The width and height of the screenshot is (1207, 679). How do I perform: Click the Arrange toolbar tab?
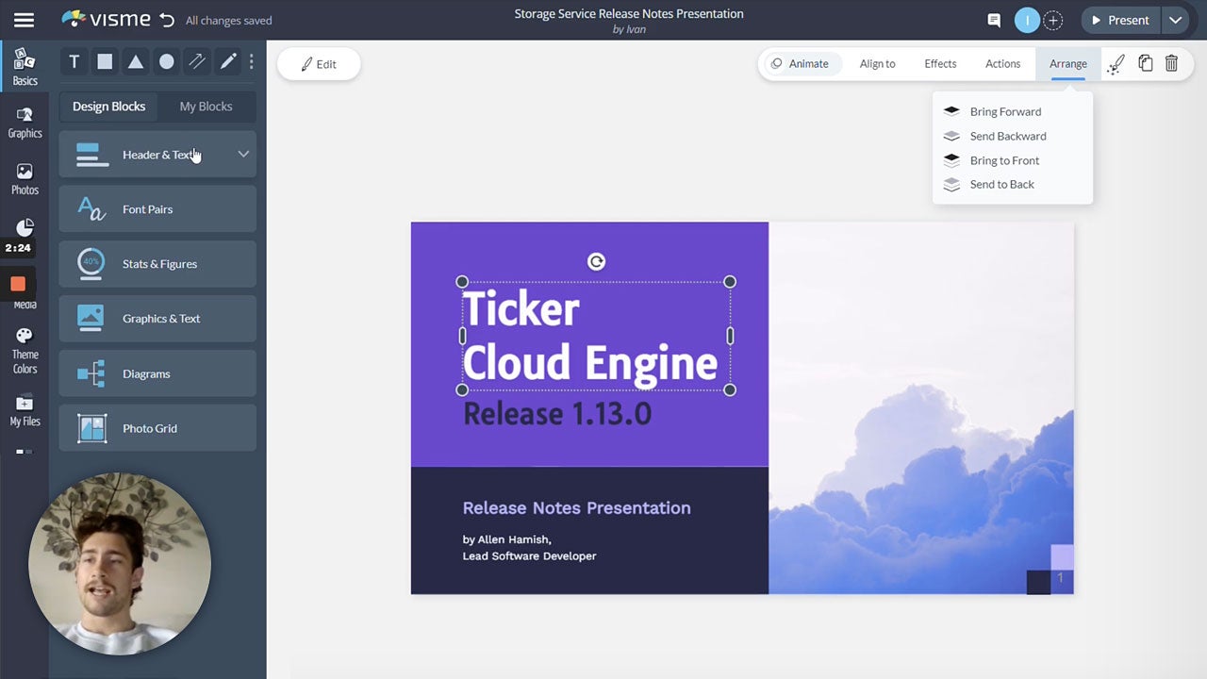tap(1068, 64)
